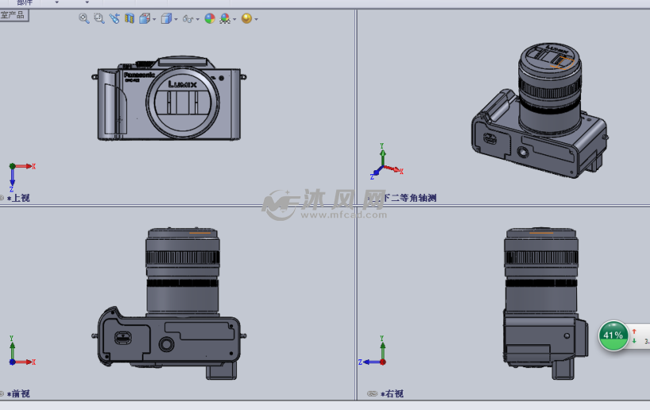The height and width of the screenshot is (410, 650).
Task: Click the coordinate triad in the front viewport
Action: (x=21, y=351)
